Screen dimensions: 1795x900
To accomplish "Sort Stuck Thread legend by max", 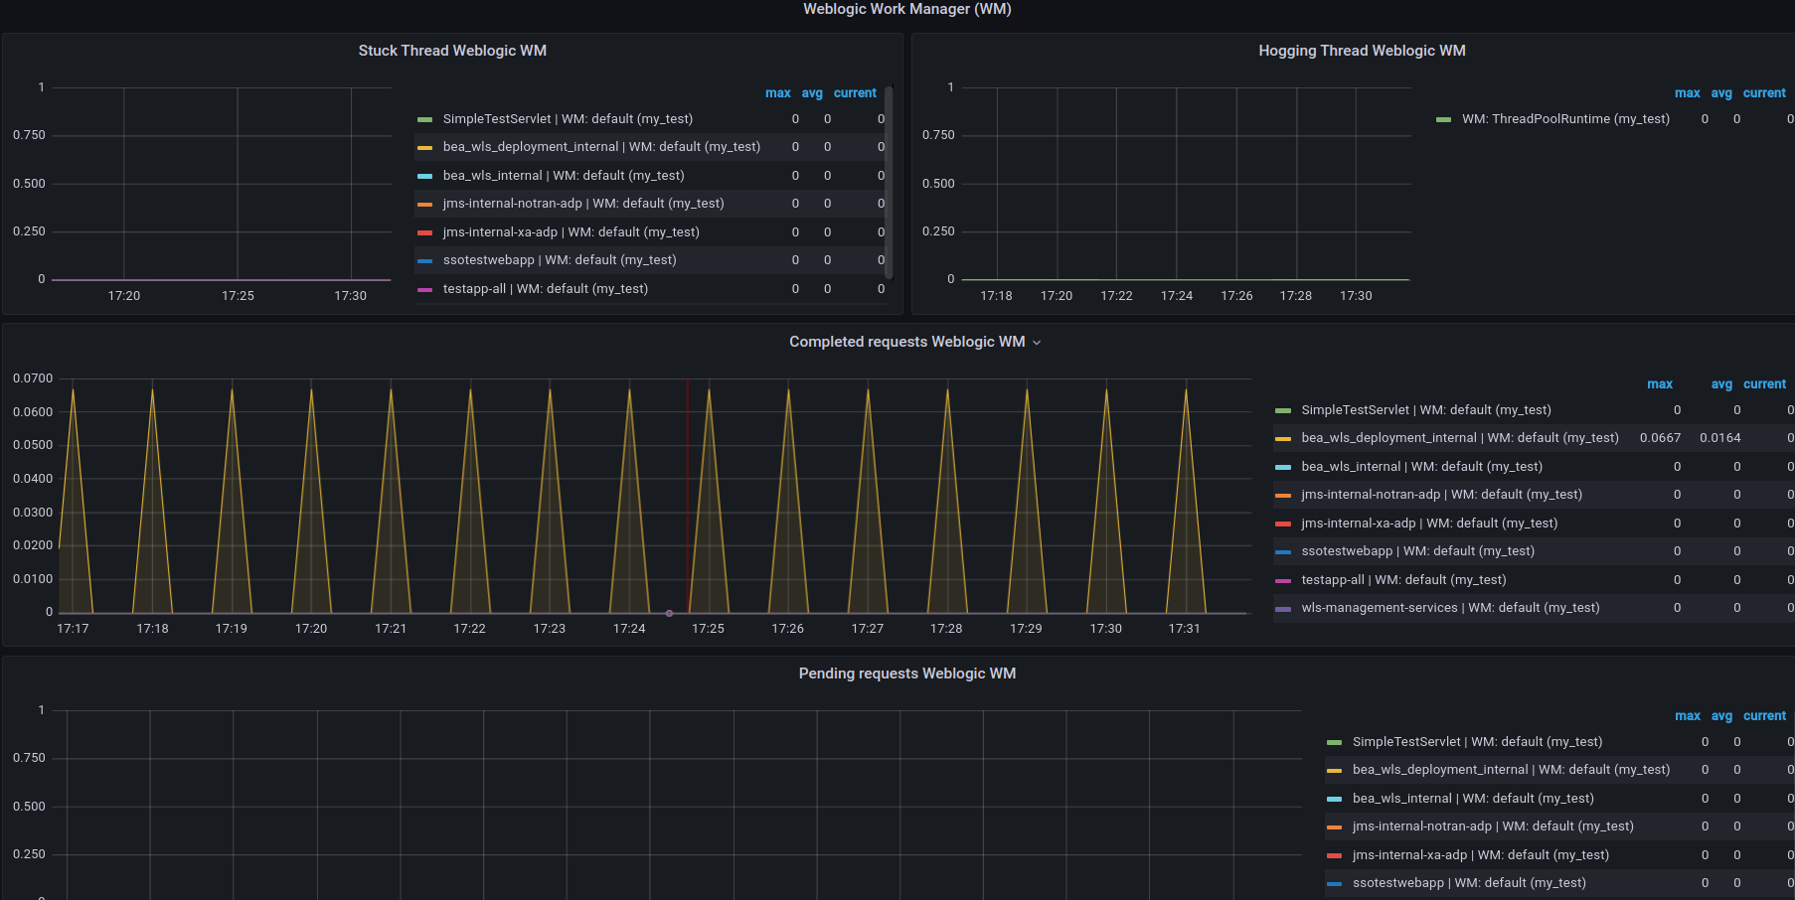I will pyautogui.click(x=778, y=93).
